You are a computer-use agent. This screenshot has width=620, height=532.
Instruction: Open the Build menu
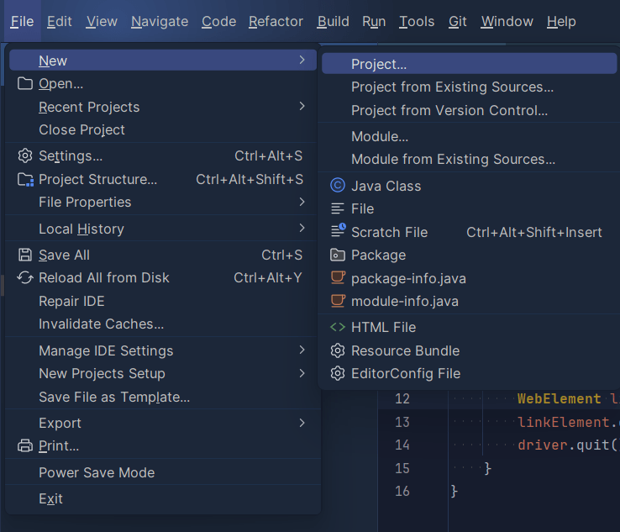(334, 21)
